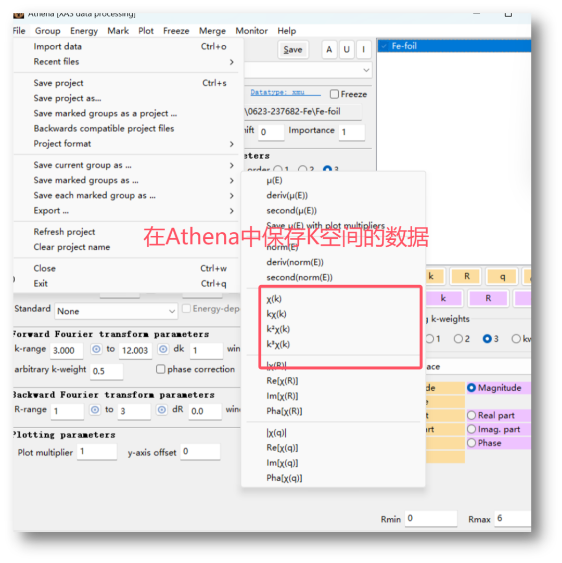Viewport: 562px width, 563px height.
Task: Select Re[χ(R)] in save submenu
Action: point(282,380)
